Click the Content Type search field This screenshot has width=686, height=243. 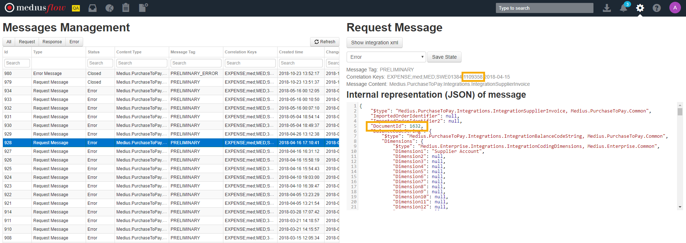pos(142,63)
